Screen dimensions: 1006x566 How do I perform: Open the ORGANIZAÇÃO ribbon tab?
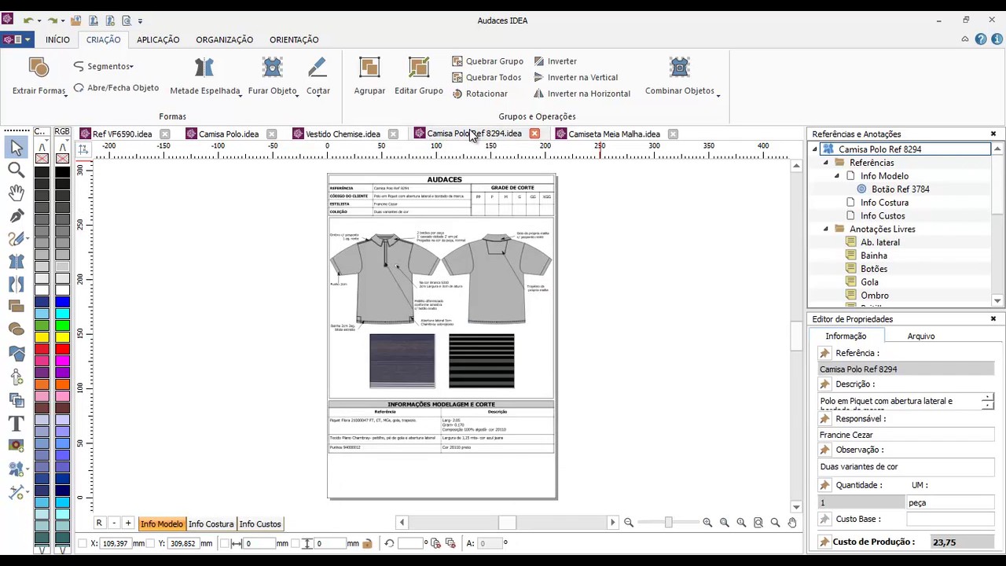(225, 39)
